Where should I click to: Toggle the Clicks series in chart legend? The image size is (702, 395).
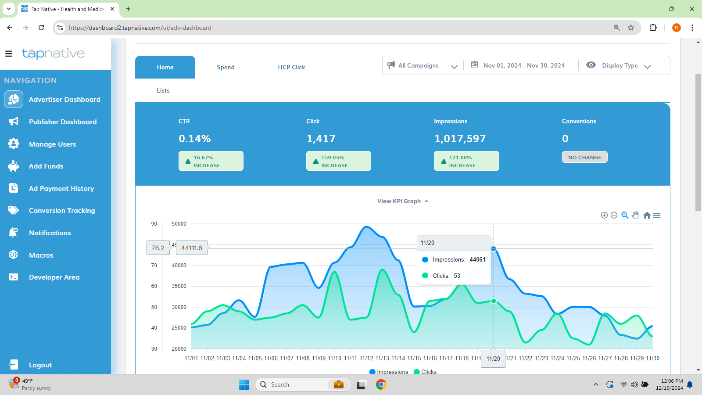(x=425, y=372)
